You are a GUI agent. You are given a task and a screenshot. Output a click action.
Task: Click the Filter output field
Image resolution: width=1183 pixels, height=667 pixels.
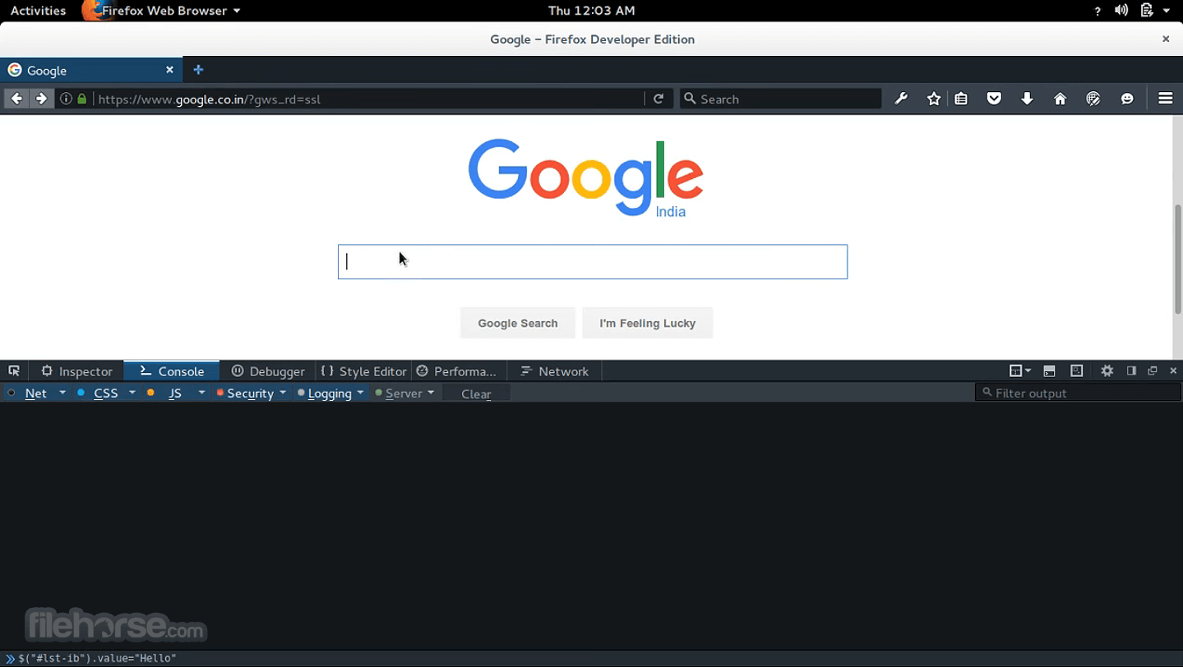coord(1079,393)
